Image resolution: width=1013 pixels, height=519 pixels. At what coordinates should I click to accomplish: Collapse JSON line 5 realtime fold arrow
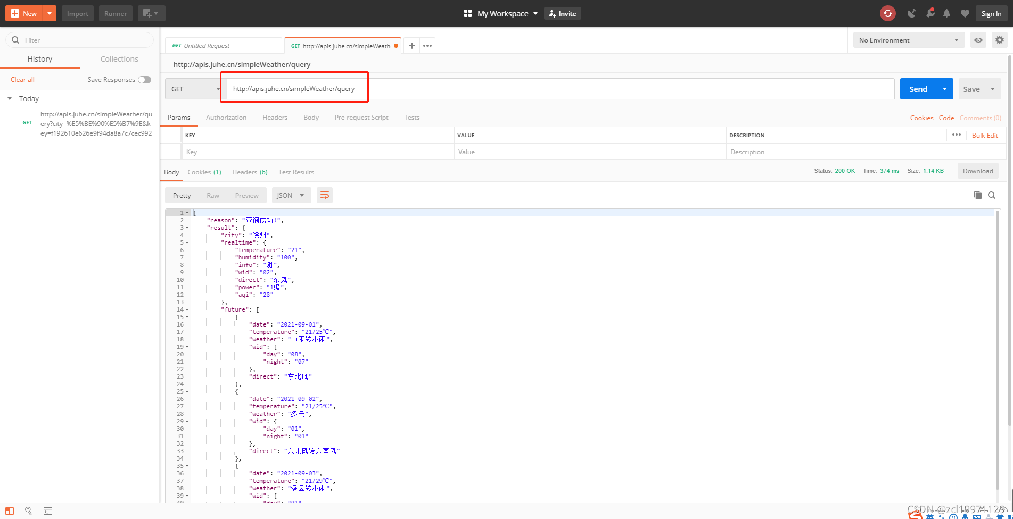[x=187, y=242]
